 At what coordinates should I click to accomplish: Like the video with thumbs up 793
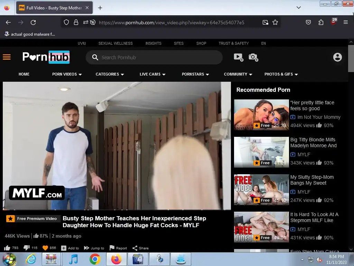(x=11, y=248)
